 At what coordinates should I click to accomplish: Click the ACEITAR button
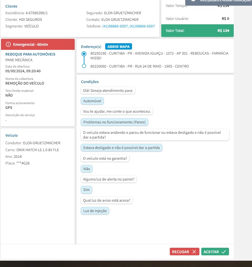tap(215, 252)
